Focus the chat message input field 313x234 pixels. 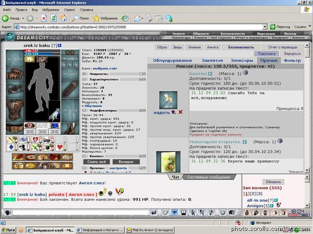(80, 213)
